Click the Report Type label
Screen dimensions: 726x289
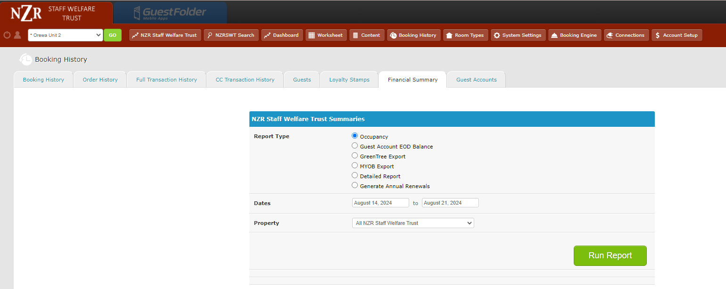click(272, 136)
